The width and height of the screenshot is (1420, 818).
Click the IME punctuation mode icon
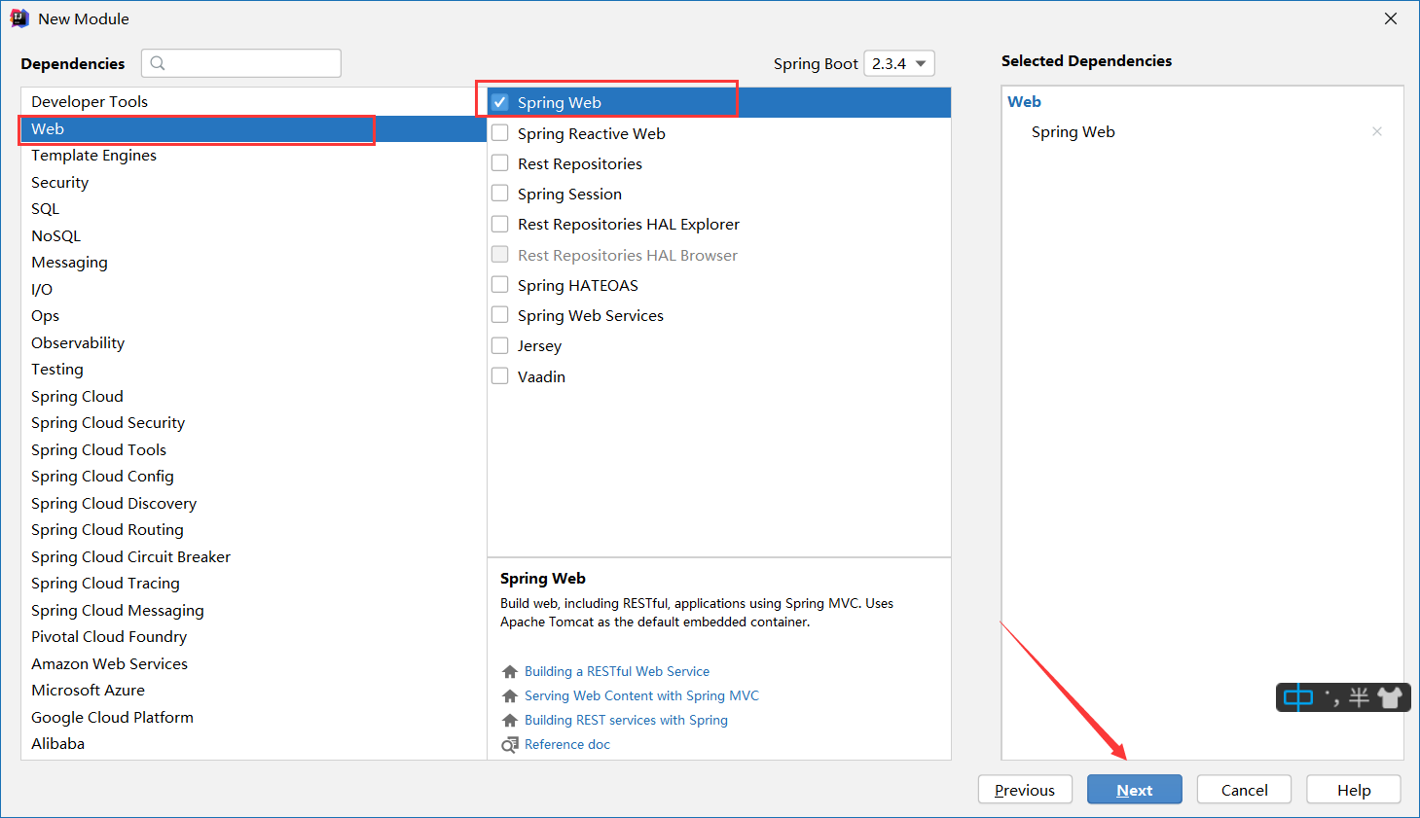coord(1332,697)
